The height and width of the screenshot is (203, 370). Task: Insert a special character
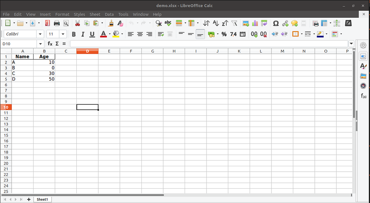(x=275, y=23)
